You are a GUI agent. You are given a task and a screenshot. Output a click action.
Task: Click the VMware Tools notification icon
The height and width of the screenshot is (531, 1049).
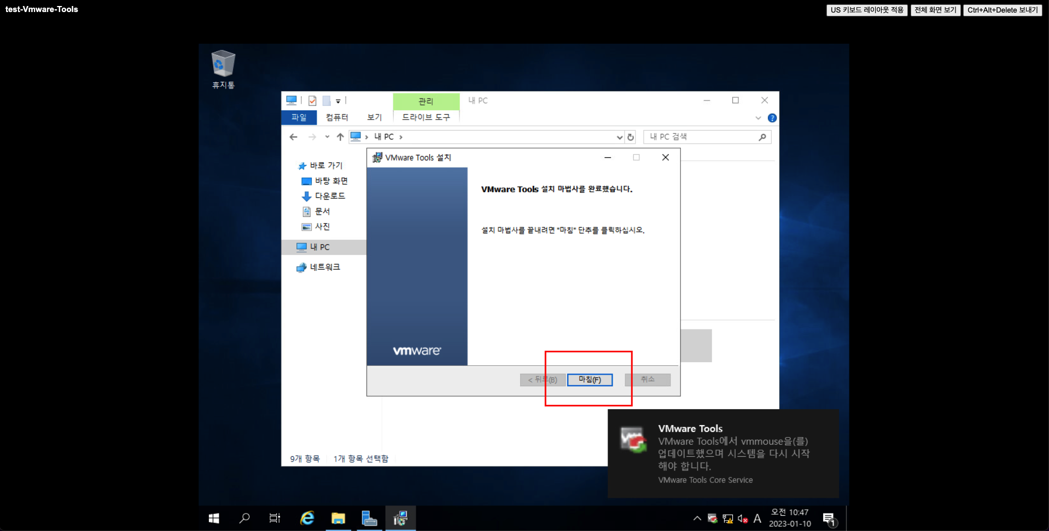click(x=633, y=440)
